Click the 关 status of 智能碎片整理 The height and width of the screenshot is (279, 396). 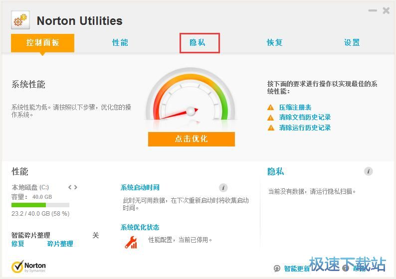pos(95,235)
